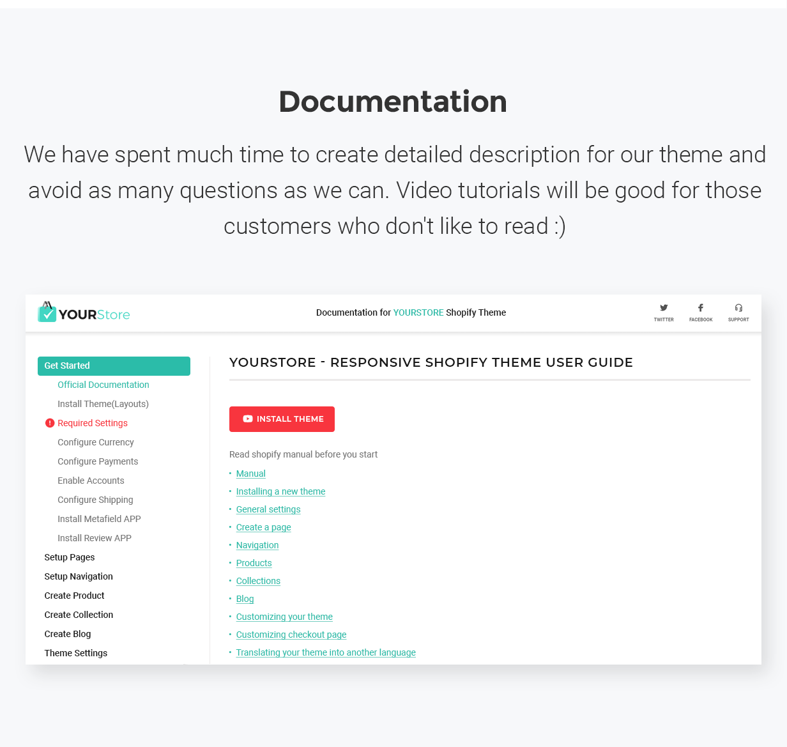
Task: Follow the Create a page link
Action: click(x=264, y=527)
